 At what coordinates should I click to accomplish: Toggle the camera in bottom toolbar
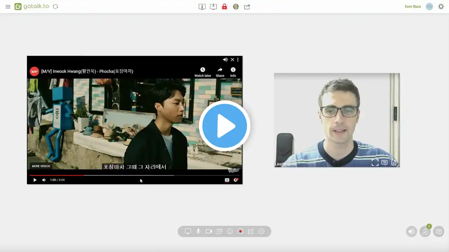click(209, 231)
